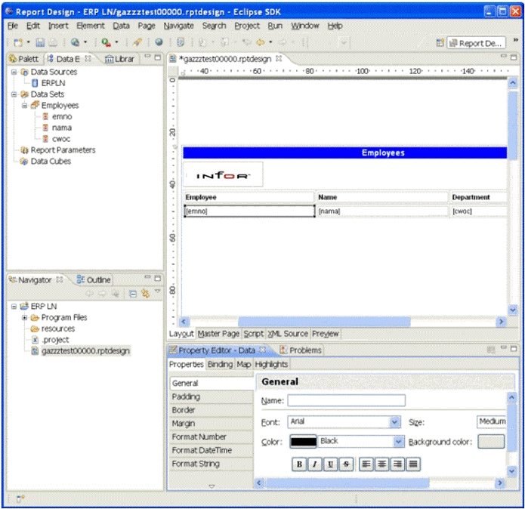Click the Background color swatch button
This screenshot has height=509, width=525.
pyautogui.click(x=491, y=442)
